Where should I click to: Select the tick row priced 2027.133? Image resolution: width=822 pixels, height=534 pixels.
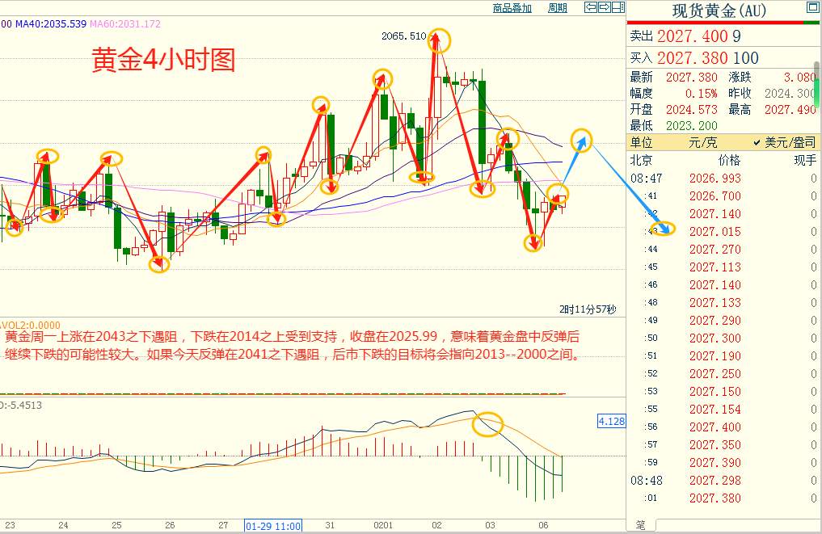click(x=723, y=303)
